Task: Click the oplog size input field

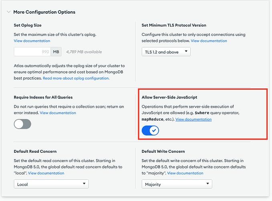Action: point(32,51)
